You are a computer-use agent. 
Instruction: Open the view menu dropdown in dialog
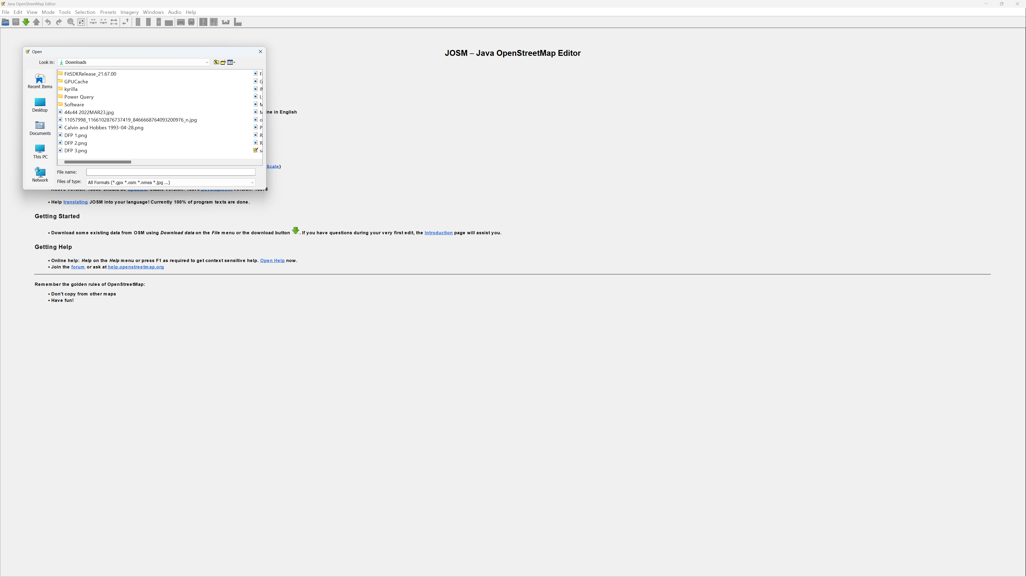click(x=231, y=62)
